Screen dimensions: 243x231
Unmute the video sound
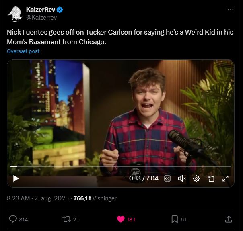point(182,178)
